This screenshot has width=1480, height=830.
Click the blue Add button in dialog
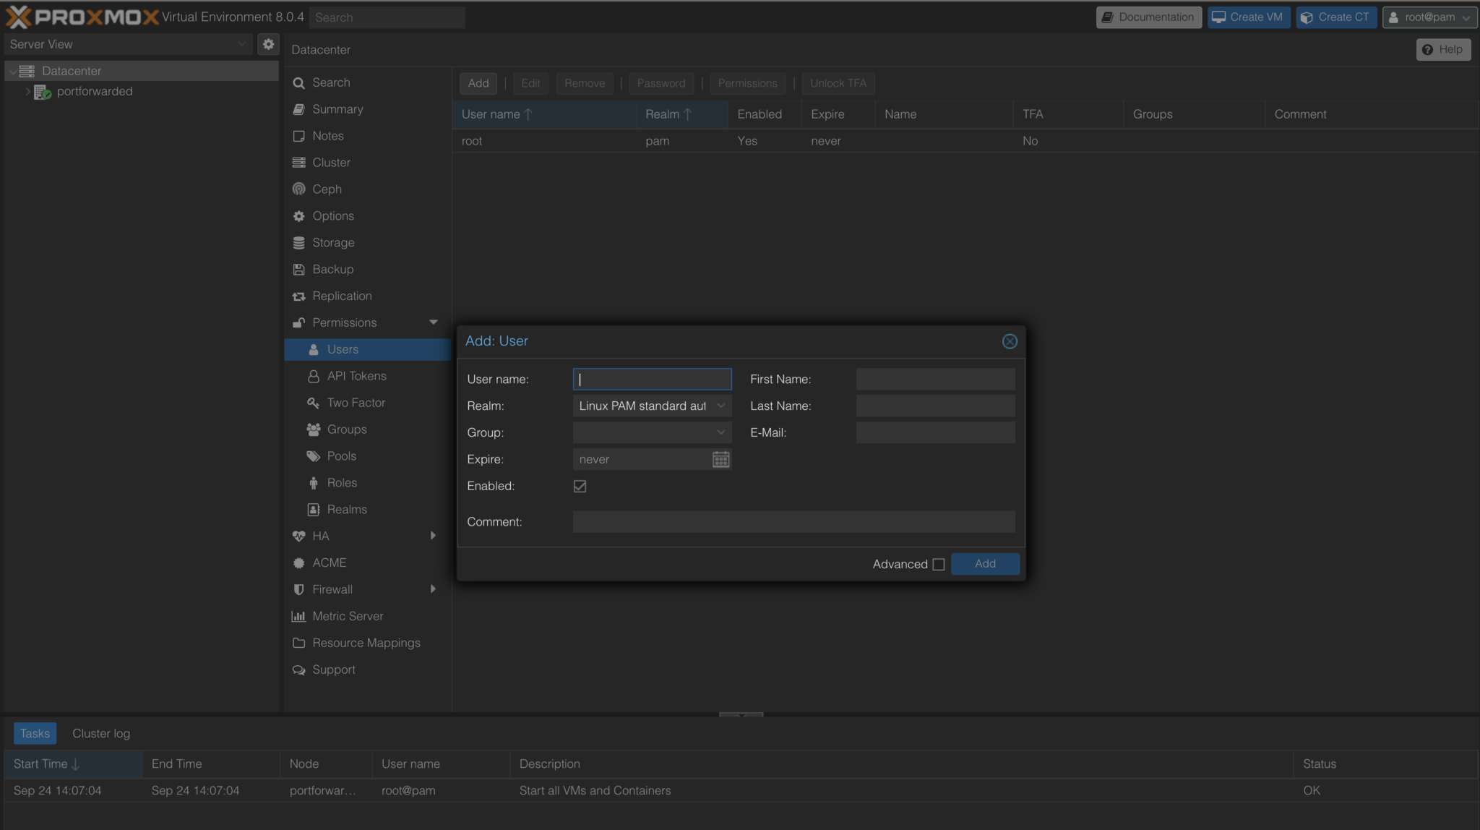[985, 564]
